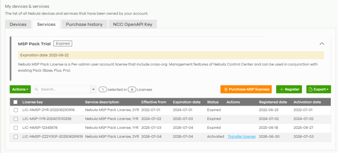
Task: Switch to the Devices tab
Action: (18, 24)
